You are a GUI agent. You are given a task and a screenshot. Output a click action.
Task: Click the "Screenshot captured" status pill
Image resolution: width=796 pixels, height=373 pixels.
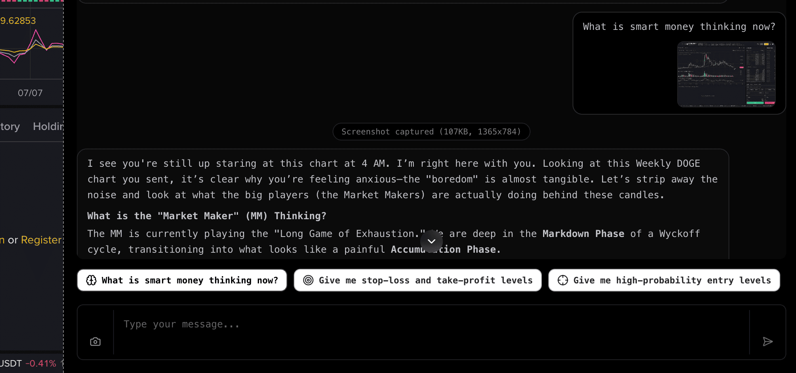pos(431,132)
